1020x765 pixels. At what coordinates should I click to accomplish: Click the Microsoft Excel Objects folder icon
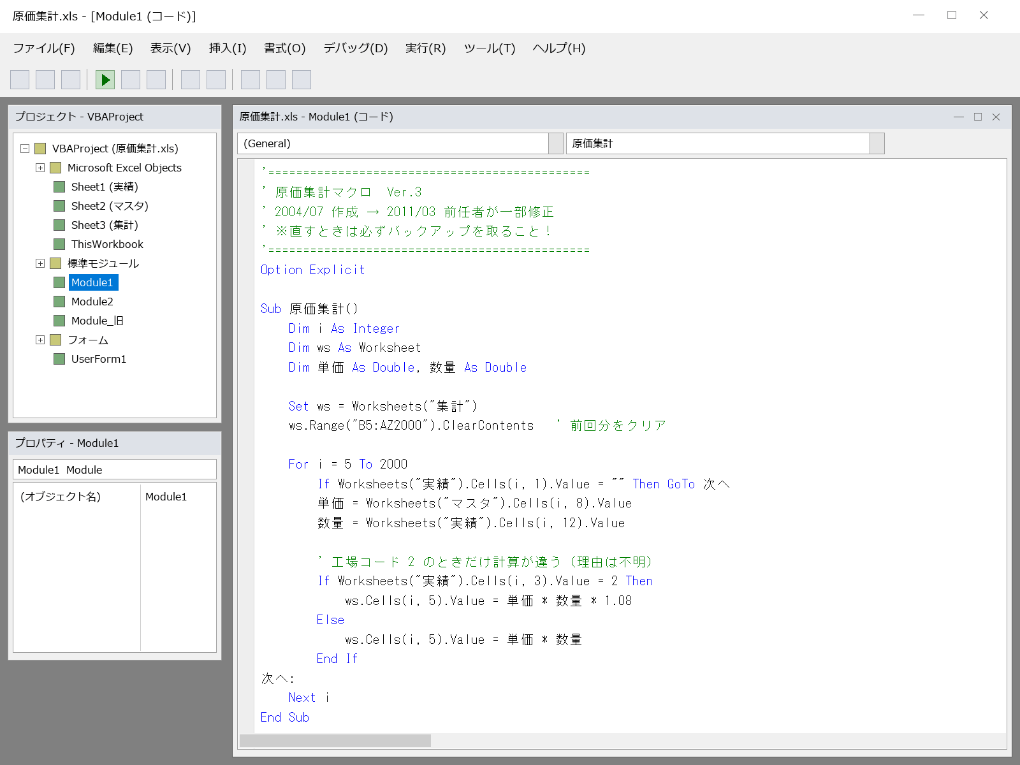pos(55,168)
